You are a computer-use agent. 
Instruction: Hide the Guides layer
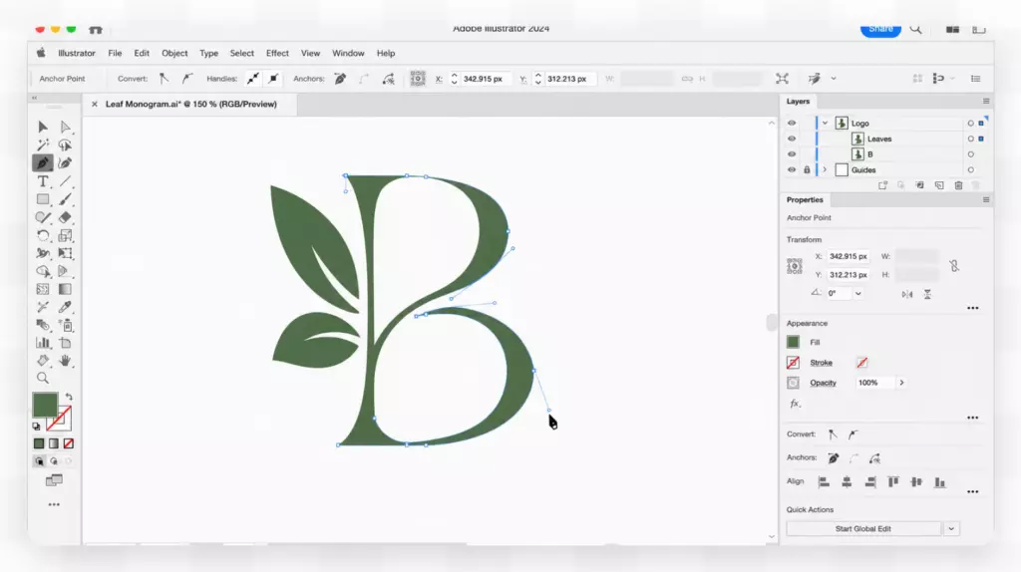click(x=792, y=169)
